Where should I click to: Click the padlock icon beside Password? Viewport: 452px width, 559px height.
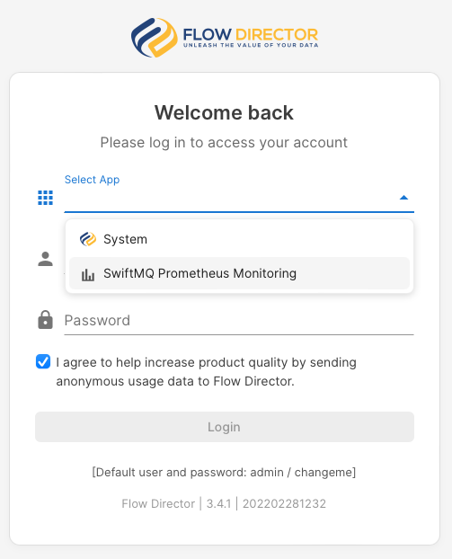pyautogui.click(x=45, y=319)
